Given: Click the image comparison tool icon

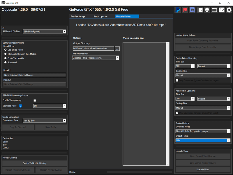Looking at the screenshot, I should [x=200, y=10].
